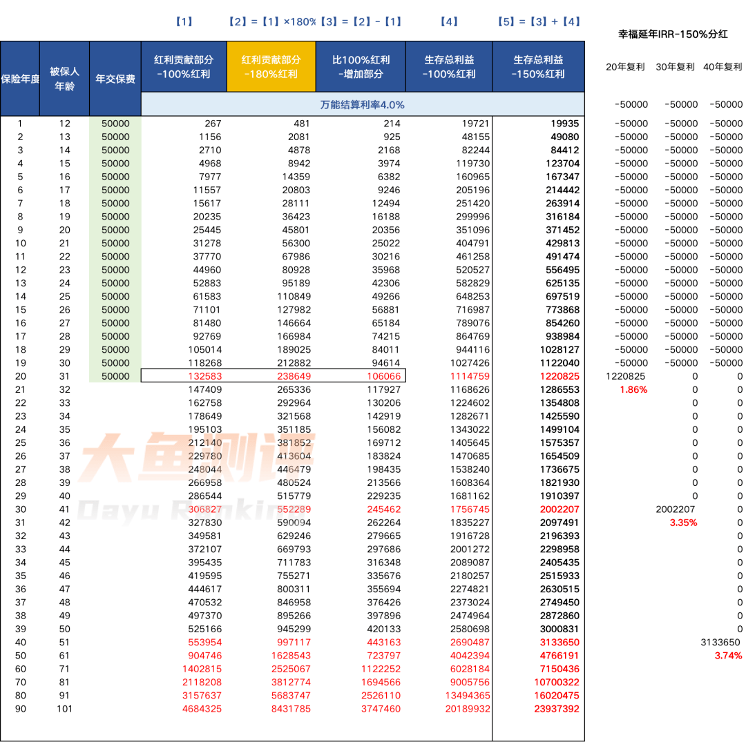The height and width of the screenshot is (742, 746).
Task: Select the red value 9005756
Action: point(470,683)
